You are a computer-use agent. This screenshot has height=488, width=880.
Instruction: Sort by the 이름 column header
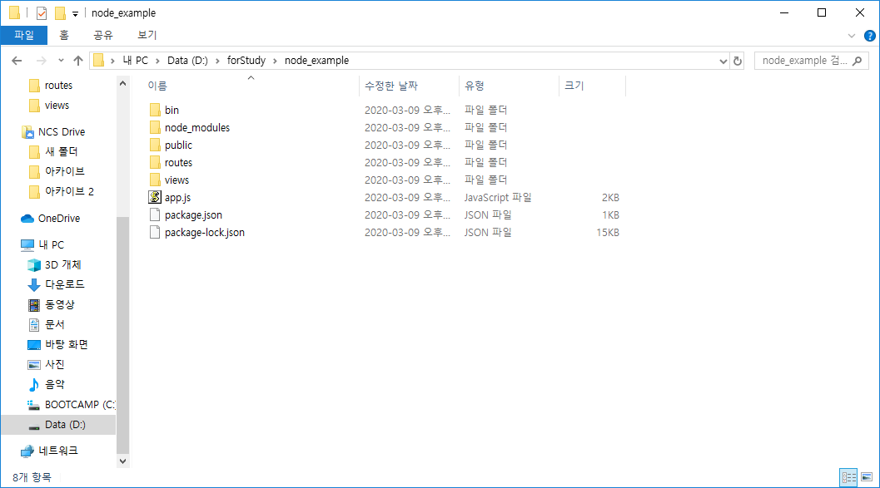pyautogui.click(x=157, y=86)
